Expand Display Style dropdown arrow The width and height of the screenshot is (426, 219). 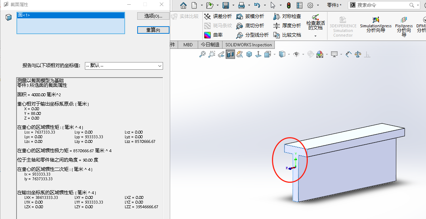(x=289, y=55)
